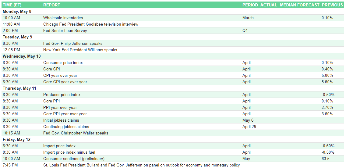Viewport: 346px width, 168px height.
Task: Click the April period for Core PPI
Action: click(246, 101)
